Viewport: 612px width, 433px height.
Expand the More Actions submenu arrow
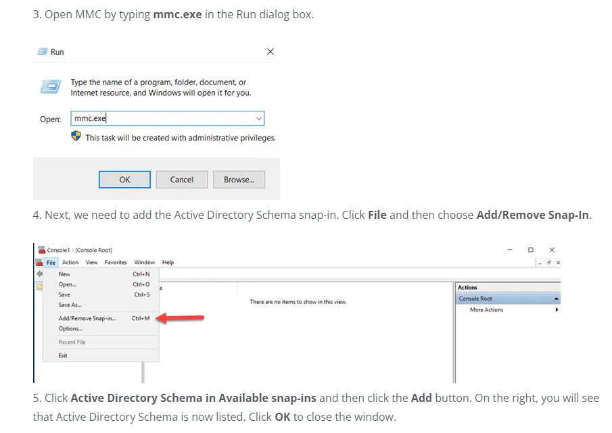tap(557, 310)
